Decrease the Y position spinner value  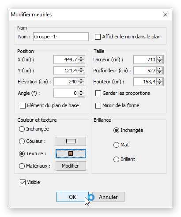click(x=81, y=72)
